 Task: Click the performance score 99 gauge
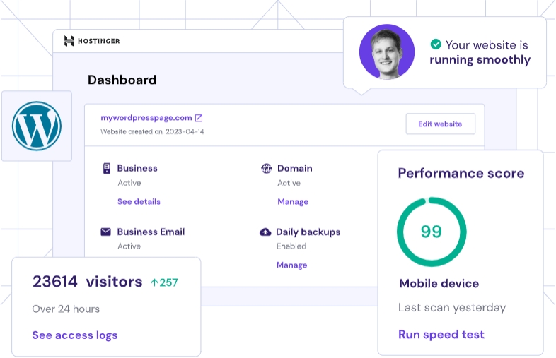click(432, 232)
